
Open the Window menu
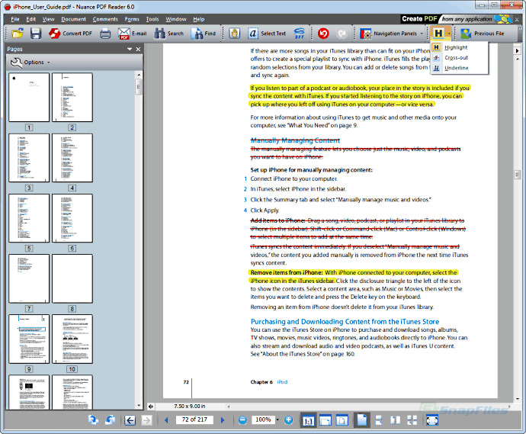[x=176, y=19]
